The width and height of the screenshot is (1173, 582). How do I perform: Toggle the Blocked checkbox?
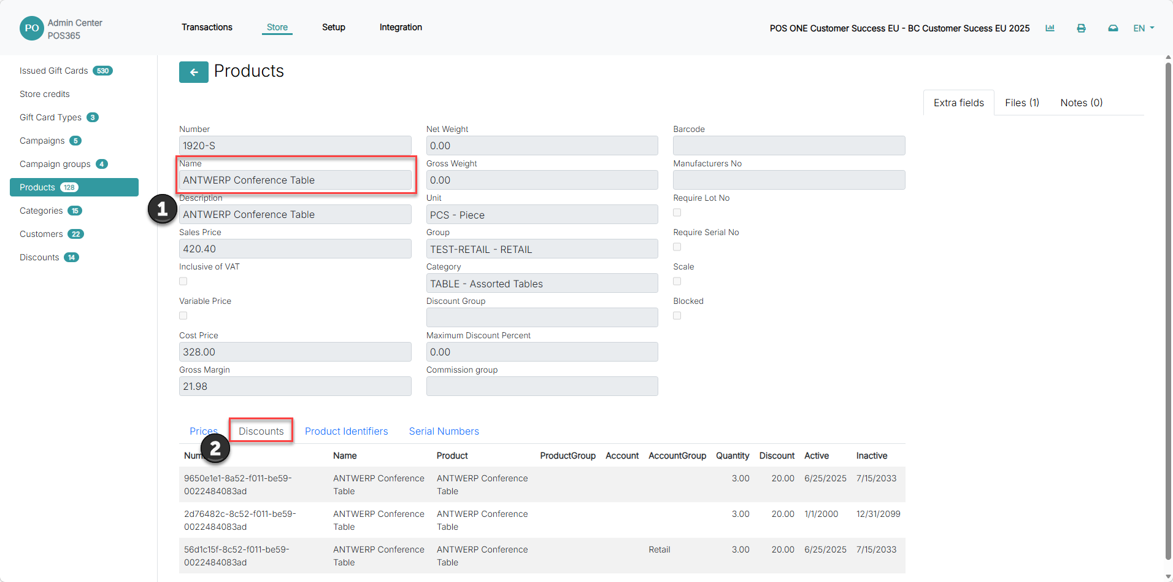(677, 316)
